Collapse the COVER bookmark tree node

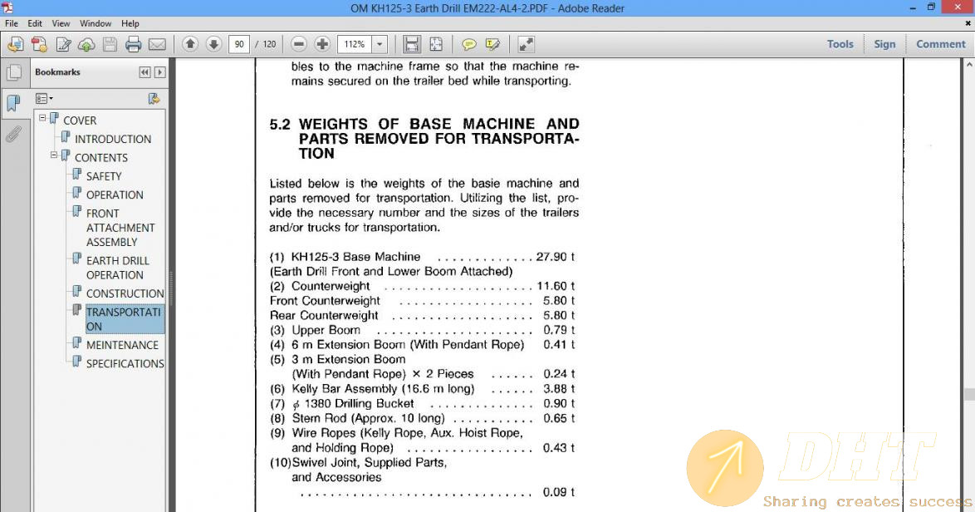coord(42,117)
